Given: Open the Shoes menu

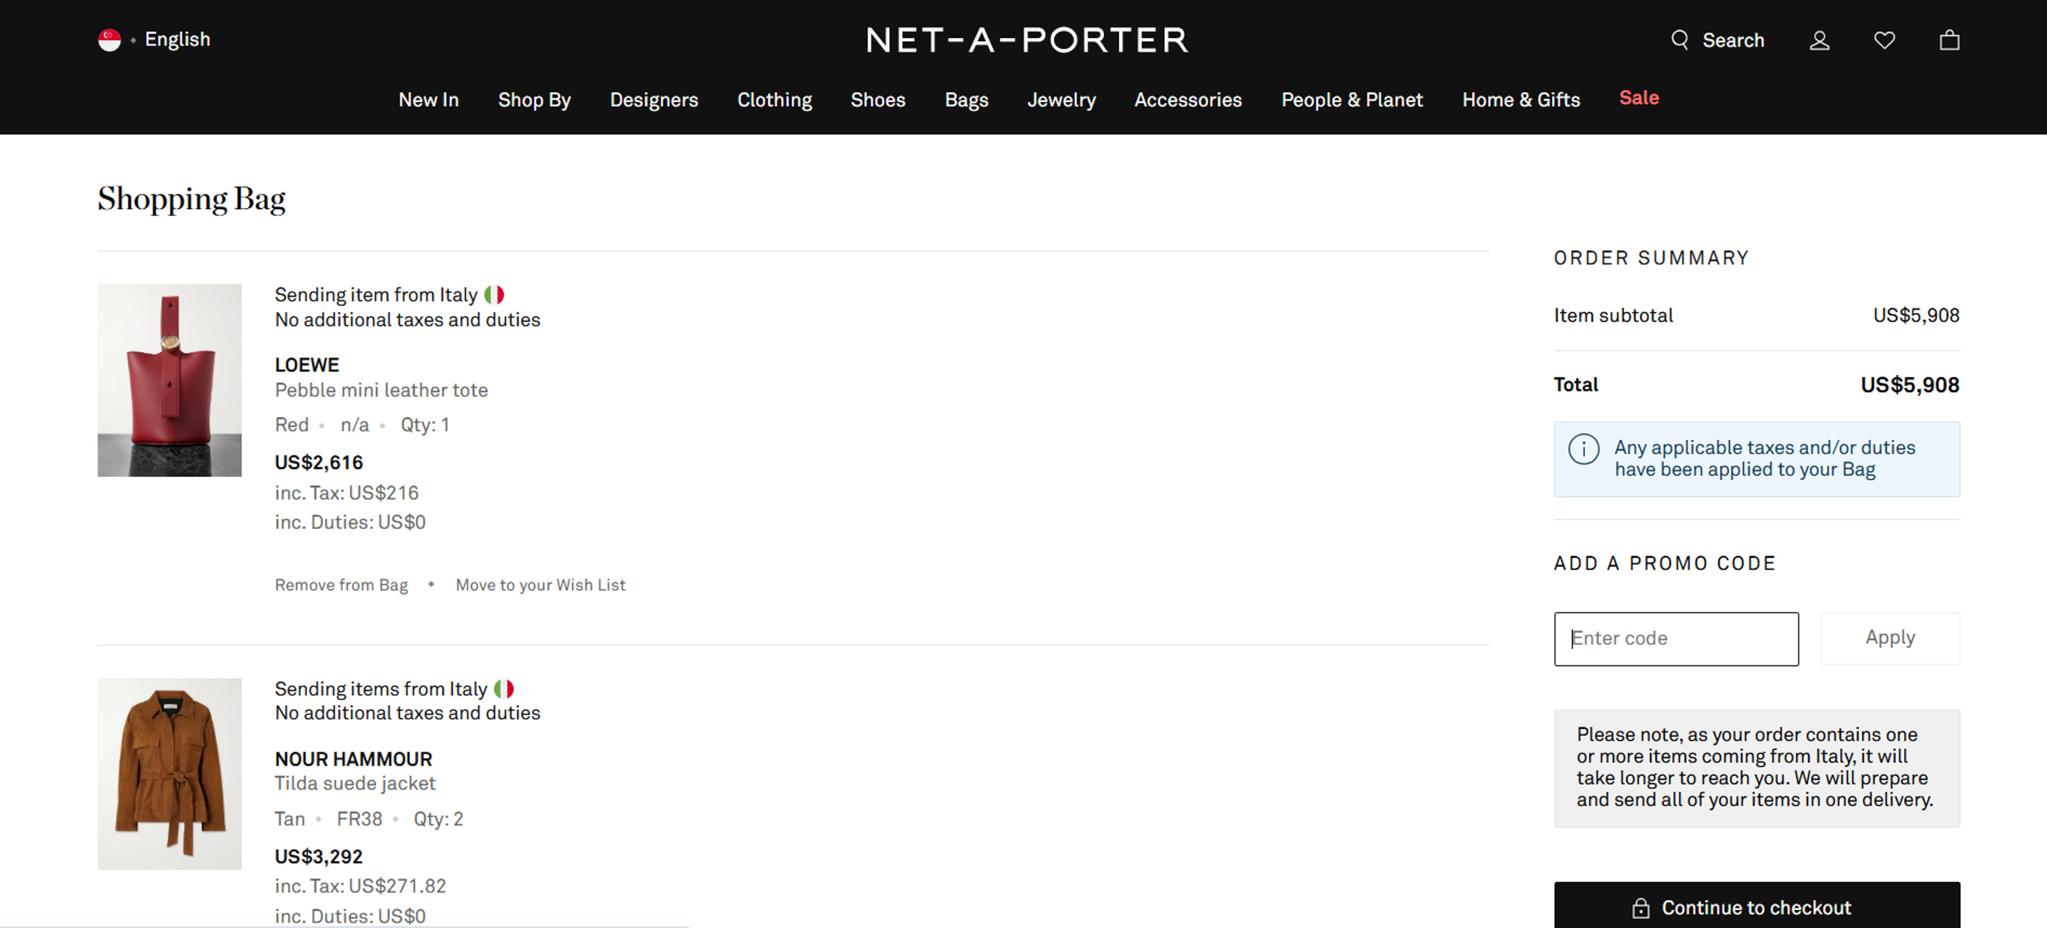Looking at the screenshot, I should click(x=878, y=99).
